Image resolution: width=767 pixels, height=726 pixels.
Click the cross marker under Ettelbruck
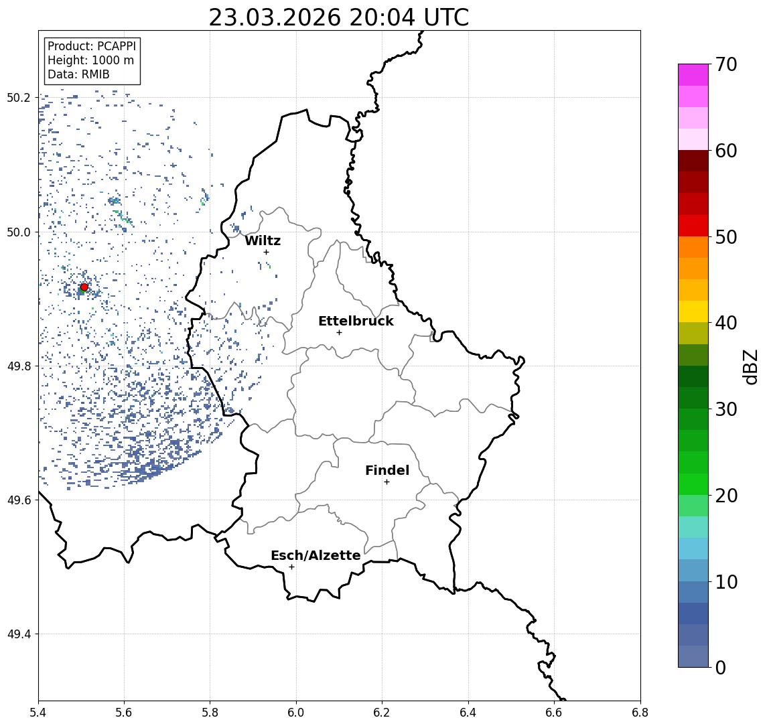[x=339, y=333]
